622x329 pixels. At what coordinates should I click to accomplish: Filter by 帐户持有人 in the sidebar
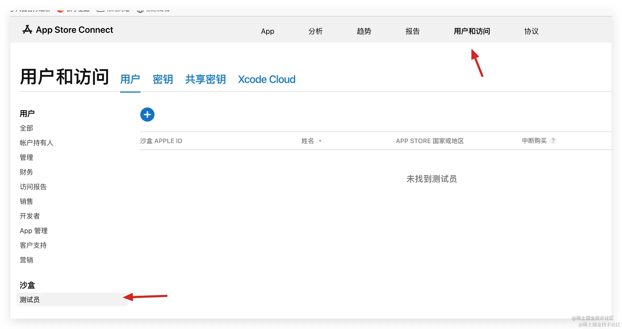36,143
